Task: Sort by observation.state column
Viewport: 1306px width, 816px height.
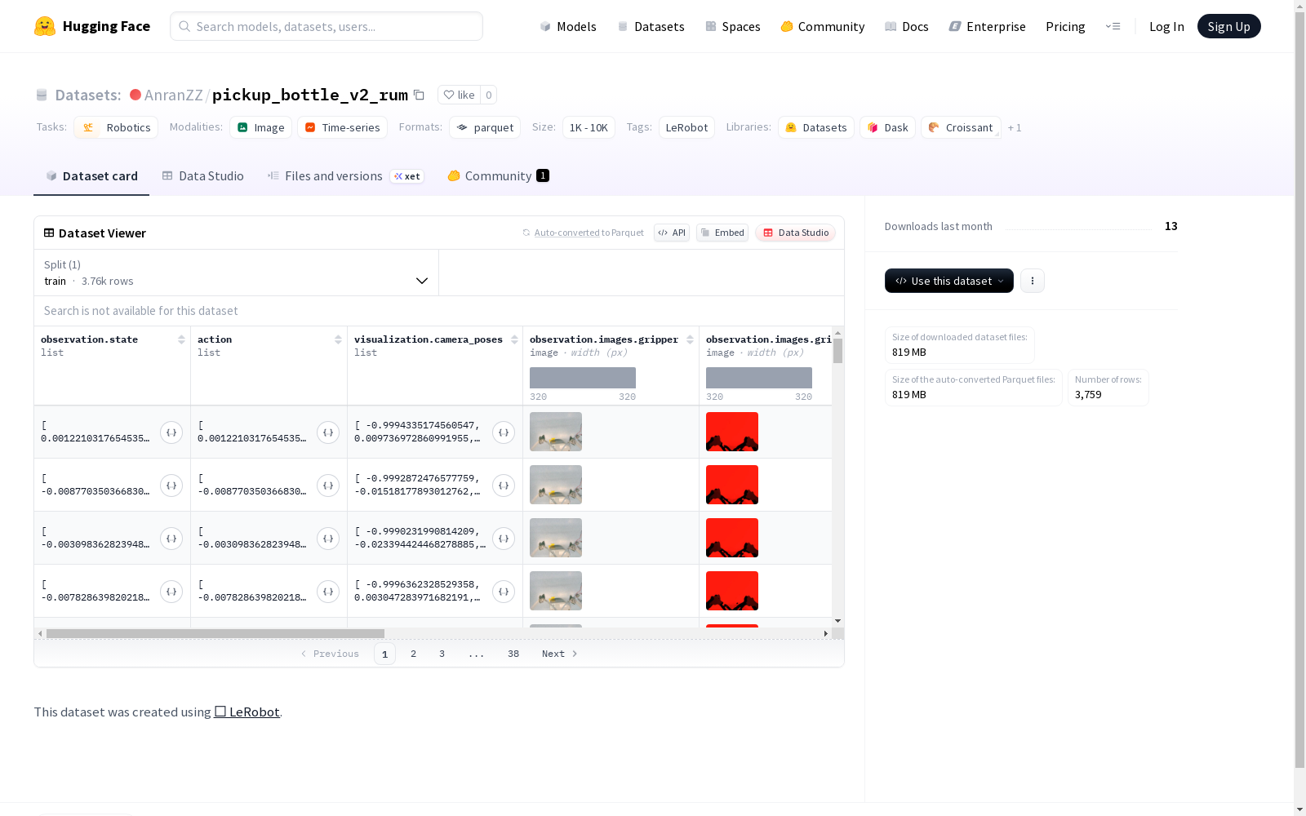Action: tap(181, 339)
